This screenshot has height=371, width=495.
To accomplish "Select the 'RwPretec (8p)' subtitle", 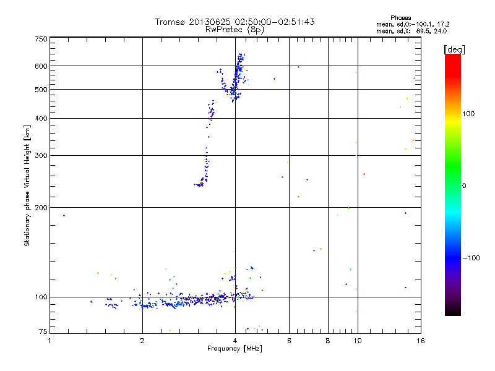I will (235, 30).
